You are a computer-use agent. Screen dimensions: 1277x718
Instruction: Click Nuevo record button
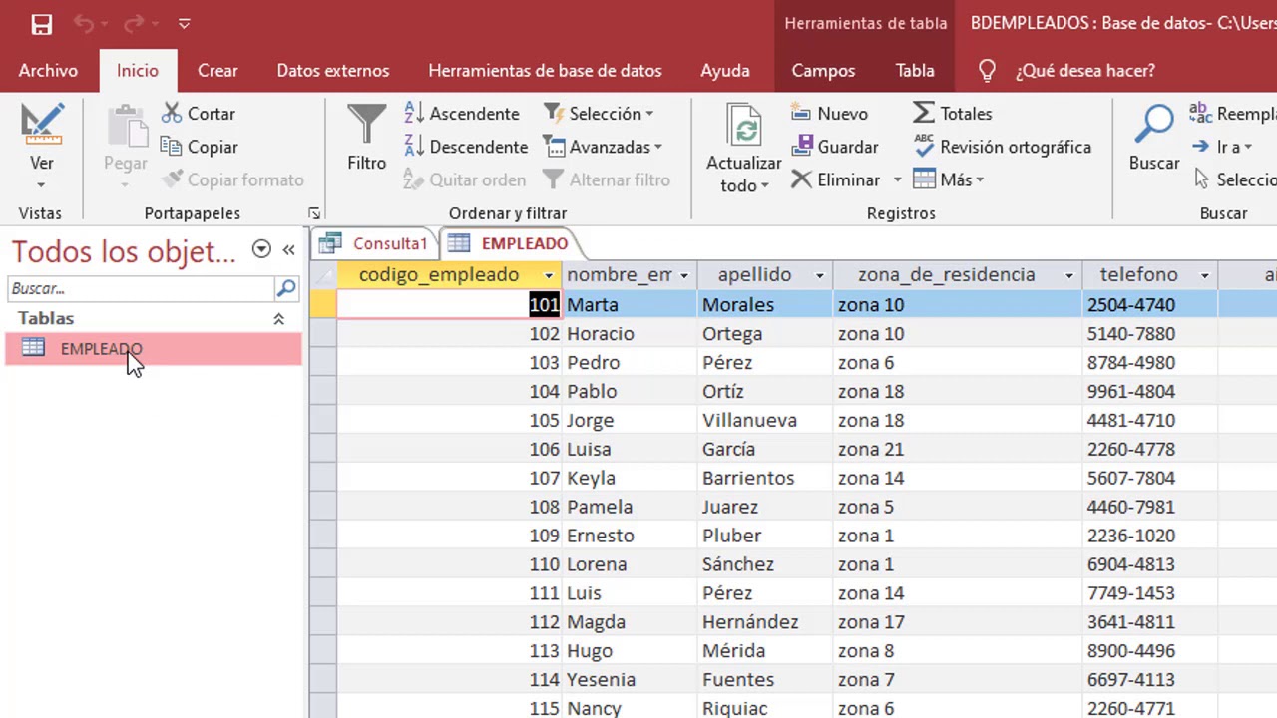pyautogui.click(x=830, y=114)
